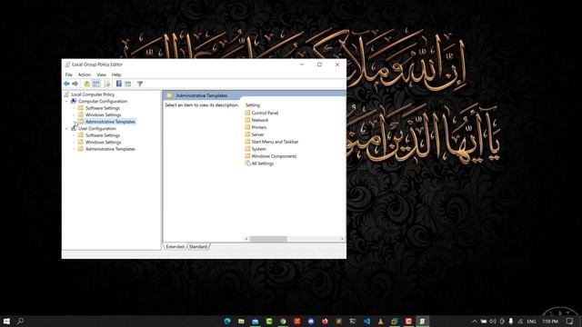Screen dimensions: 582x327
Task: Open Discord from the taskbar
Action: tap(311, 321)
